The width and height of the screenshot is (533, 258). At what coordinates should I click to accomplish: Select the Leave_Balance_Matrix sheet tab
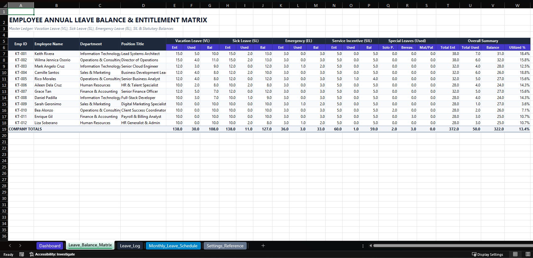tap(90, 245)
